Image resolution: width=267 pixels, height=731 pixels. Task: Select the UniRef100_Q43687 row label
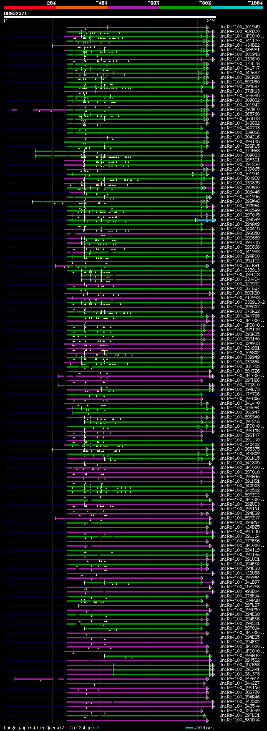click(x=239, y=73)
